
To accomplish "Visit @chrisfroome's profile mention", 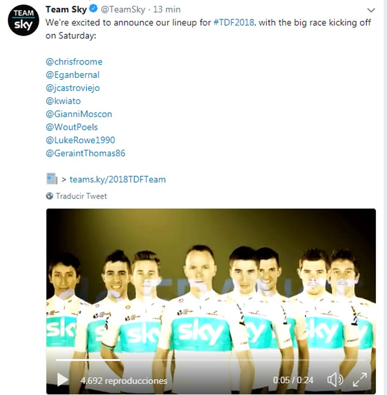I will click(74, 62).
